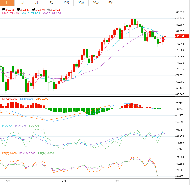The height and width of the screenshot is (186, 191).
Task: Click the MACD indicator label
Action: 10,99
